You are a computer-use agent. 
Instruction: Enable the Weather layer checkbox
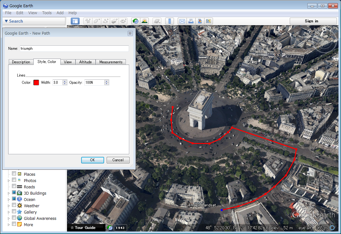pyautogui.click(x=14, y=205)
